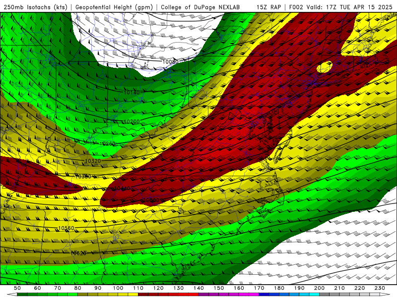Click 'College of DuPage NEXLAB' header text
Image resolution: width=397 pixels, height=297 pixels.
pyautogui.click(x=200, y=7)
